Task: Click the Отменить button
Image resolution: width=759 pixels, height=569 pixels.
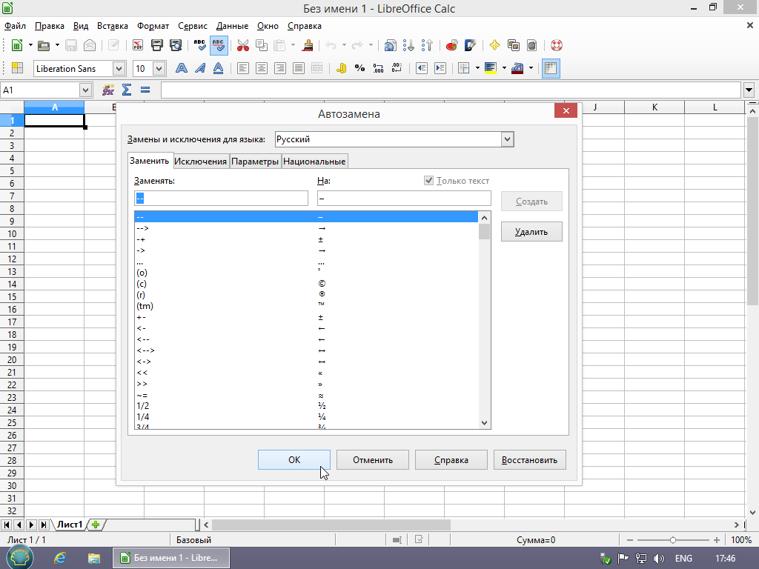Action: (x=373, y=459)
